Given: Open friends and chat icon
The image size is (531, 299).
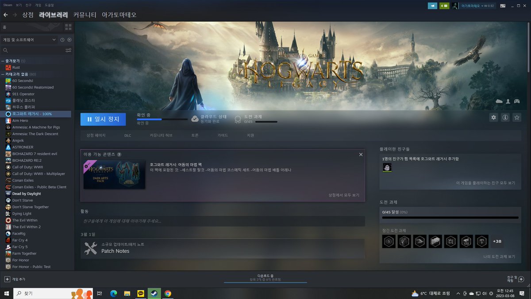Looking at the screenshot, I should (x=521, y=279).
